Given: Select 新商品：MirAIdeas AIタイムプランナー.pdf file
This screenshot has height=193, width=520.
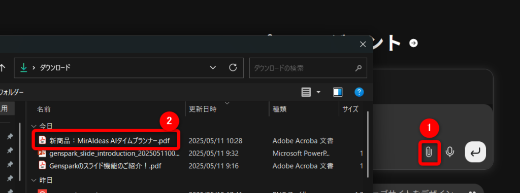Looking at the screenshot, I should point(110,141).
